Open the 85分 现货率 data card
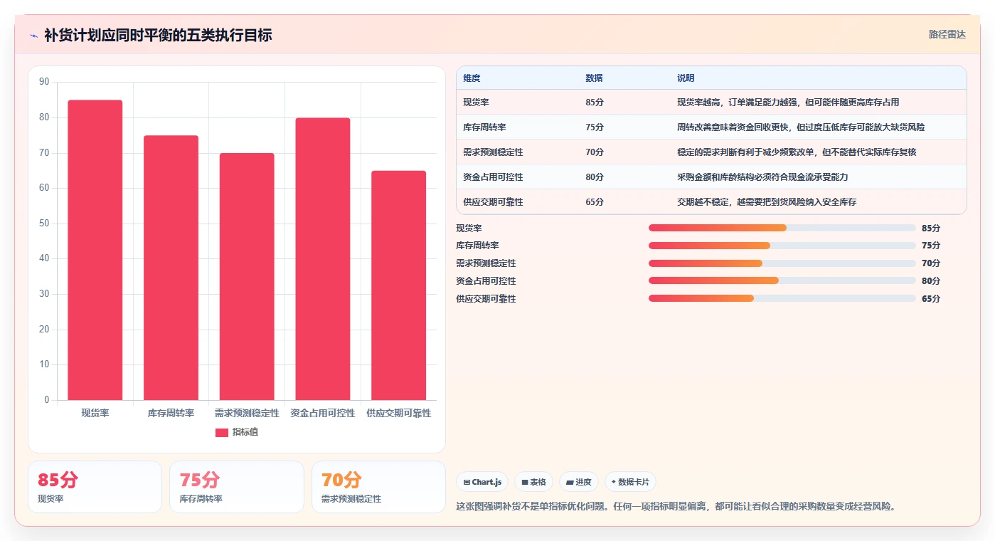Image resolution: width=995 pixels, height=541 pixels. [x=95, y=487]
